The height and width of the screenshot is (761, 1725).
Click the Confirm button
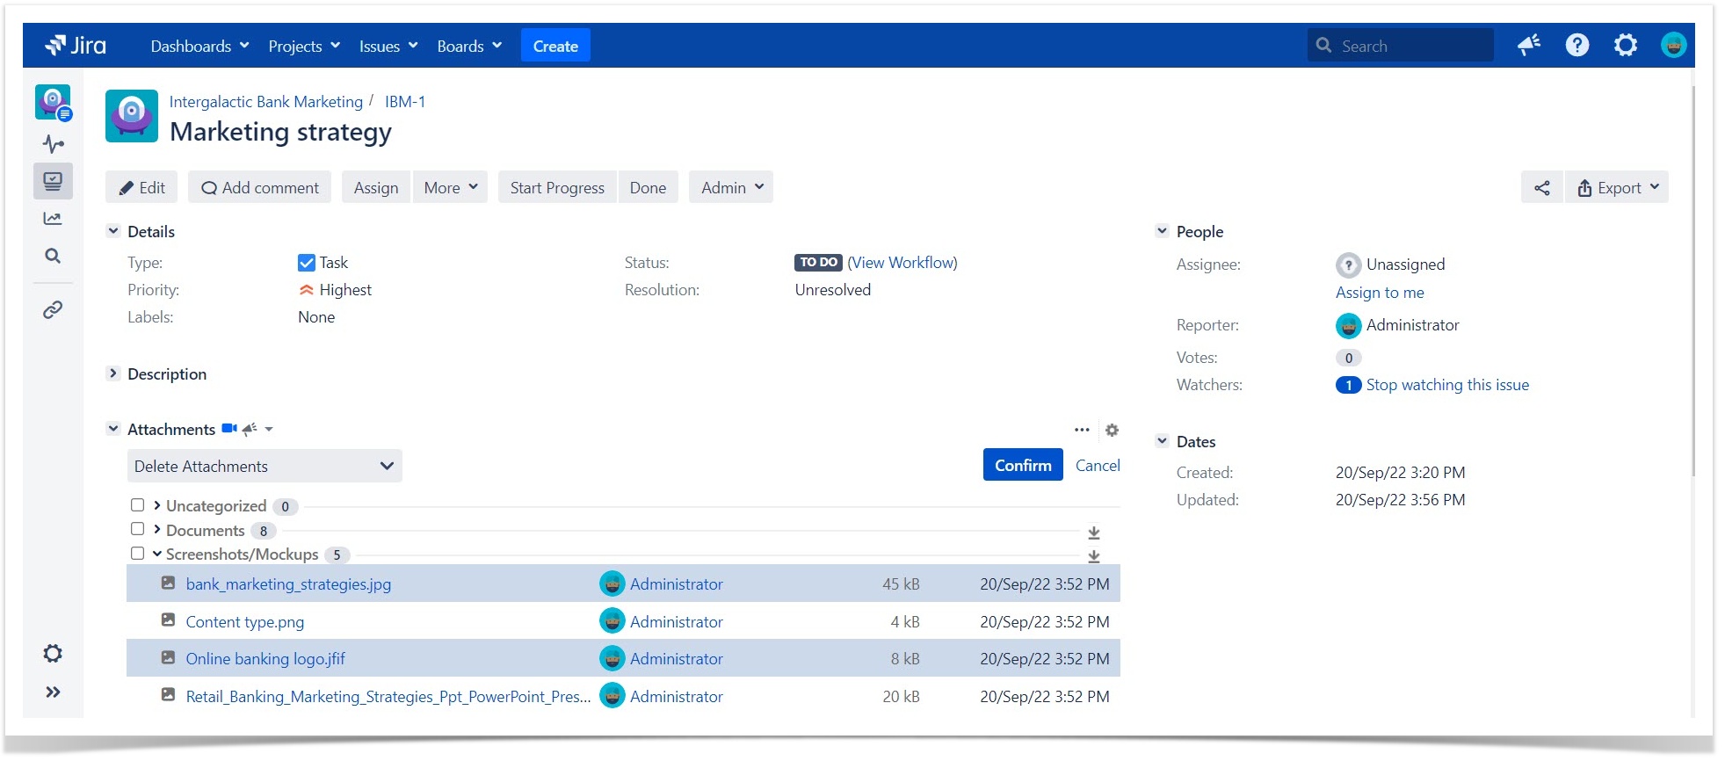point(1023,465)
